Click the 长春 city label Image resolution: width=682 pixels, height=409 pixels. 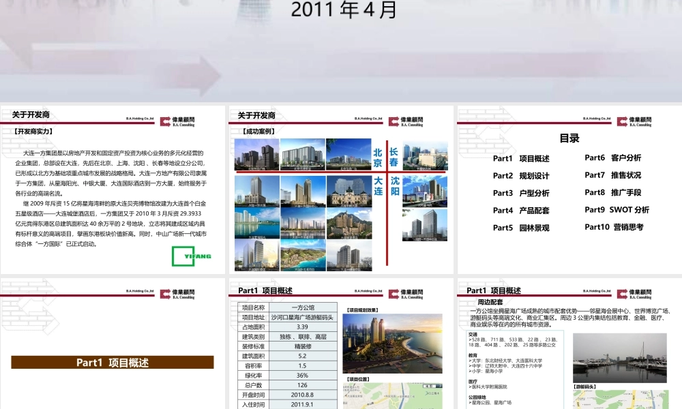point(394,157)
